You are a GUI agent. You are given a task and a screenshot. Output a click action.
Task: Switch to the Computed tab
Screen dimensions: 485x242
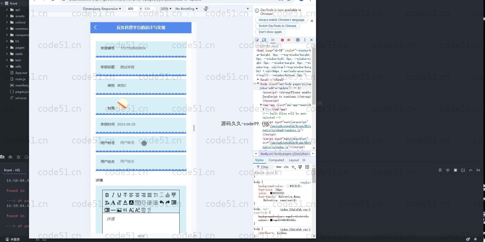pyautogui.click(x=276, y=160)
